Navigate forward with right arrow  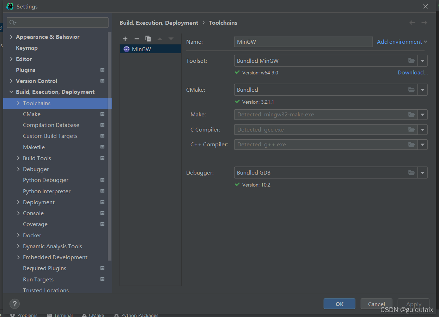click(424, 23)
